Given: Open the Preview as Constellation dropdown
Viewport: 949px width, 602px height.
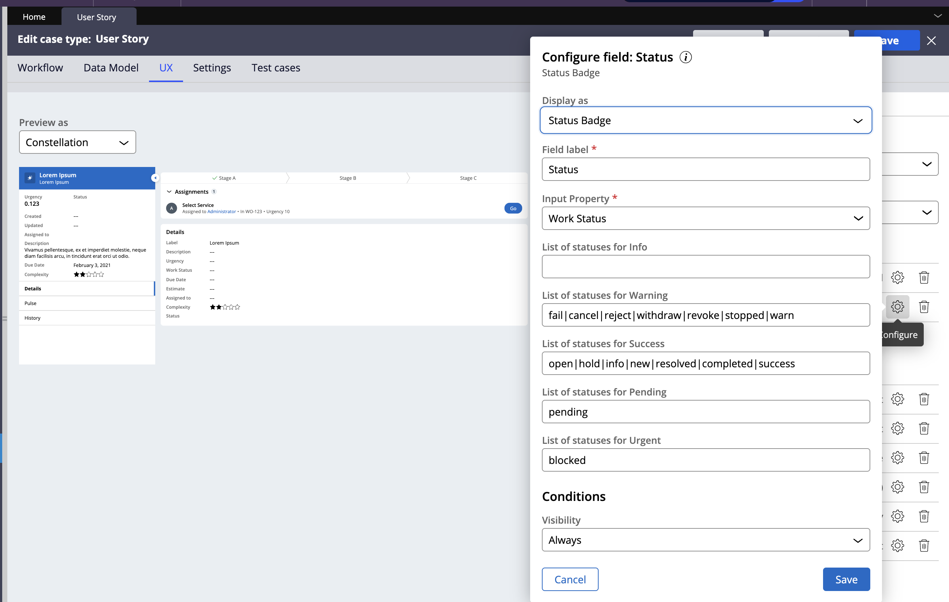Looking at the screenshot, I should pos(77,142).
